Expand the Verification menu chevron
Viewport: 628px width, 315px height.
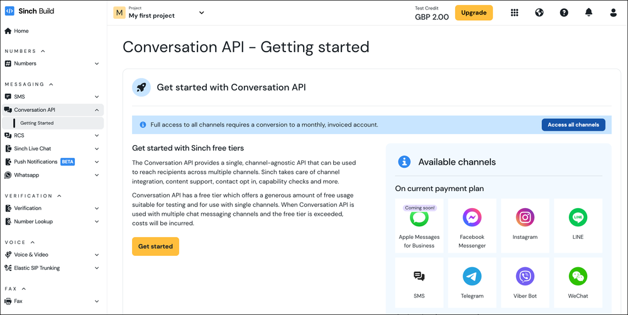(x=97, y=208)
